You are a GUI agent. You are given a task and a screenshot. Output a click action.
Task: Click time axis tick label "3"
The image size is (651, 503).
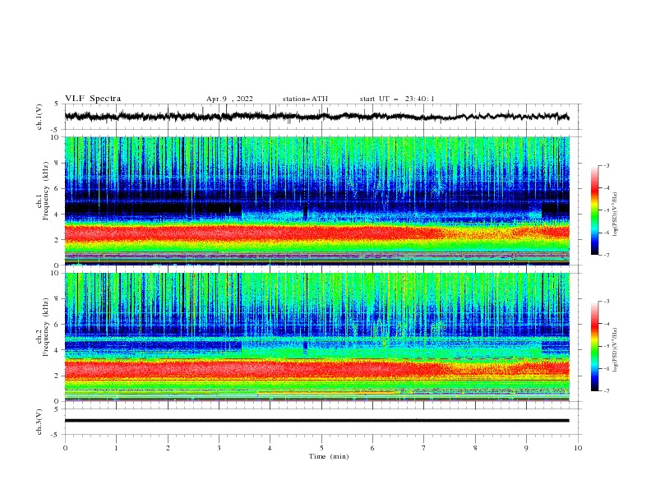click(219, 448)
